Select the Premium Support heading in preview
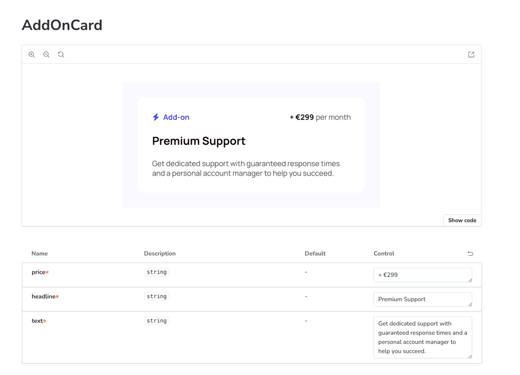Image resolution: width=520 pixels, height=375 pixels. (199, 141)
